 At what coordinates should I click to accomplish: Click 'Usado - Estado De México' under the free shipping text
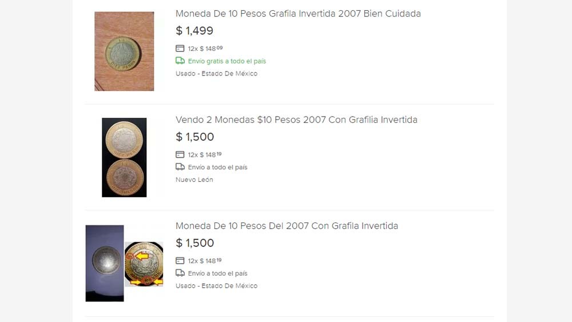[216, 73]
